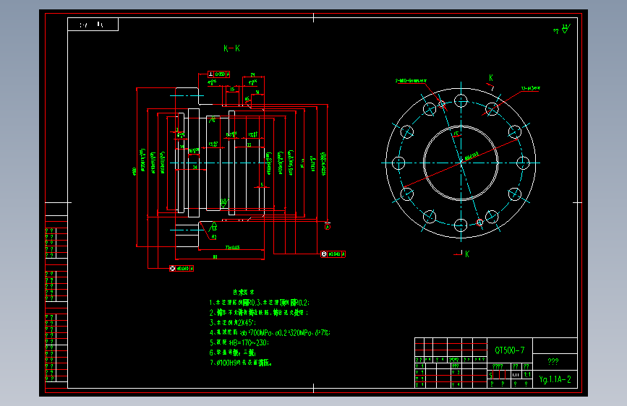The height and width of the screenshot is (406, 627).
Task: Click the inner bore circle of the flange view
Action: tap(461, 163)
